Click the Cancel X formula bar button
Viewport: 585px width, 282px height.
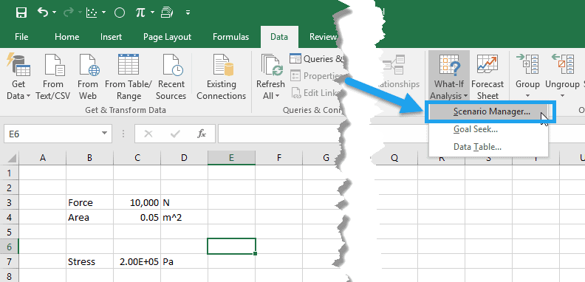coord(148,134)
